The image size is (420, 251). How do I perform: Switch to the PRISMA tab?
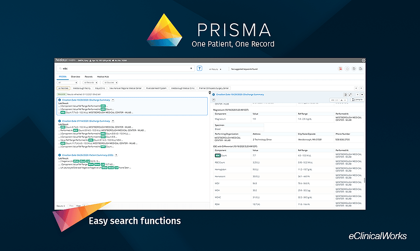(x=63, y=77)
